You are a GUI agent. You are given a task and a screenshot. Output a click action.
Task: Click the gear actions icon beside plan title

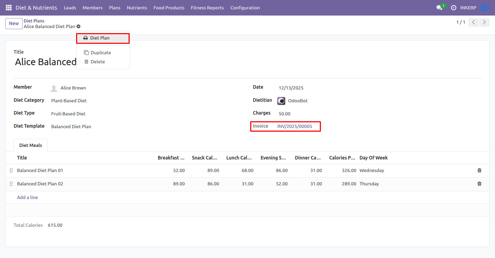[x=78, y=26]
